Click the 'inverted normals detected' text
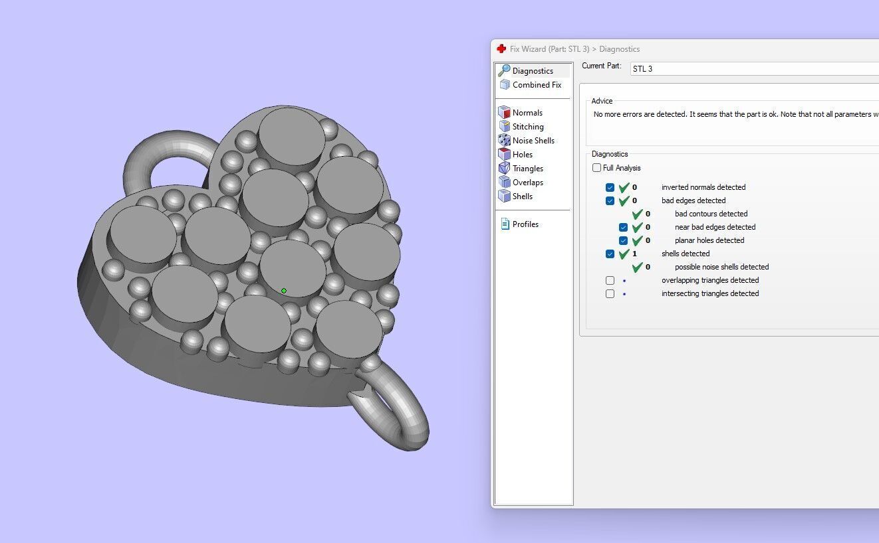 tap(703, 187)
